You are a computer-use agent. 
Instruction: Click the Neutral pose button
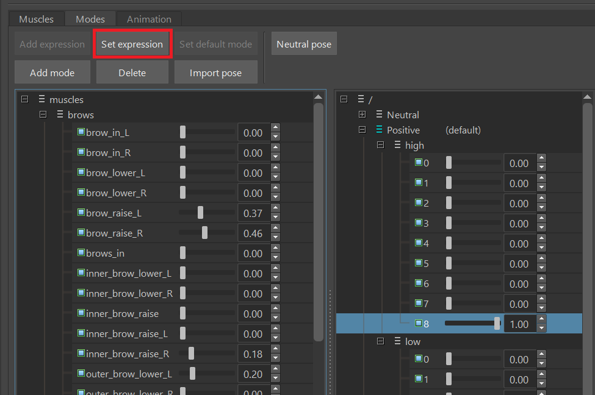tap(304, 44)
